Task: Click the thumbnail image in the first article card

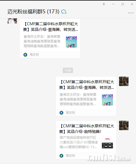Action: (71, 42)
